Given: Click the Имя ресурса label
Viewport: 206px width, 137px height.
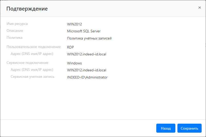Looking at the screenshot, I should (17, 24).
